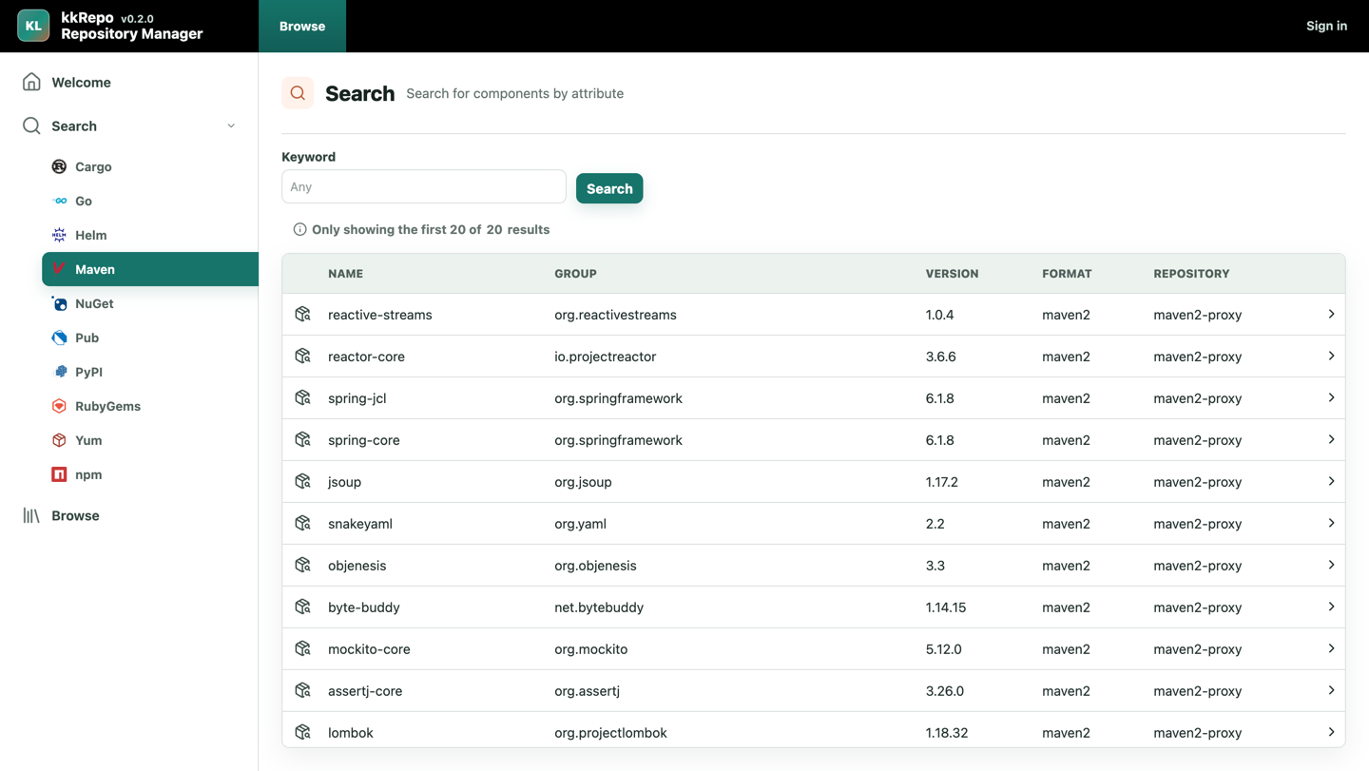This screenshot has height=771, width=1369.
Task: Click the Sign in link
Action: 1326,26
